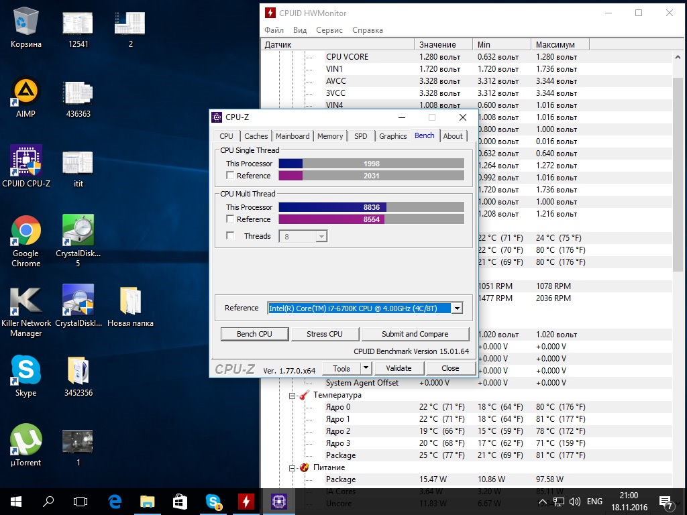Open the Recycle Bin (Корзина) desktop icon
Viewport: 687px width, 515px height.
[26, 27]
